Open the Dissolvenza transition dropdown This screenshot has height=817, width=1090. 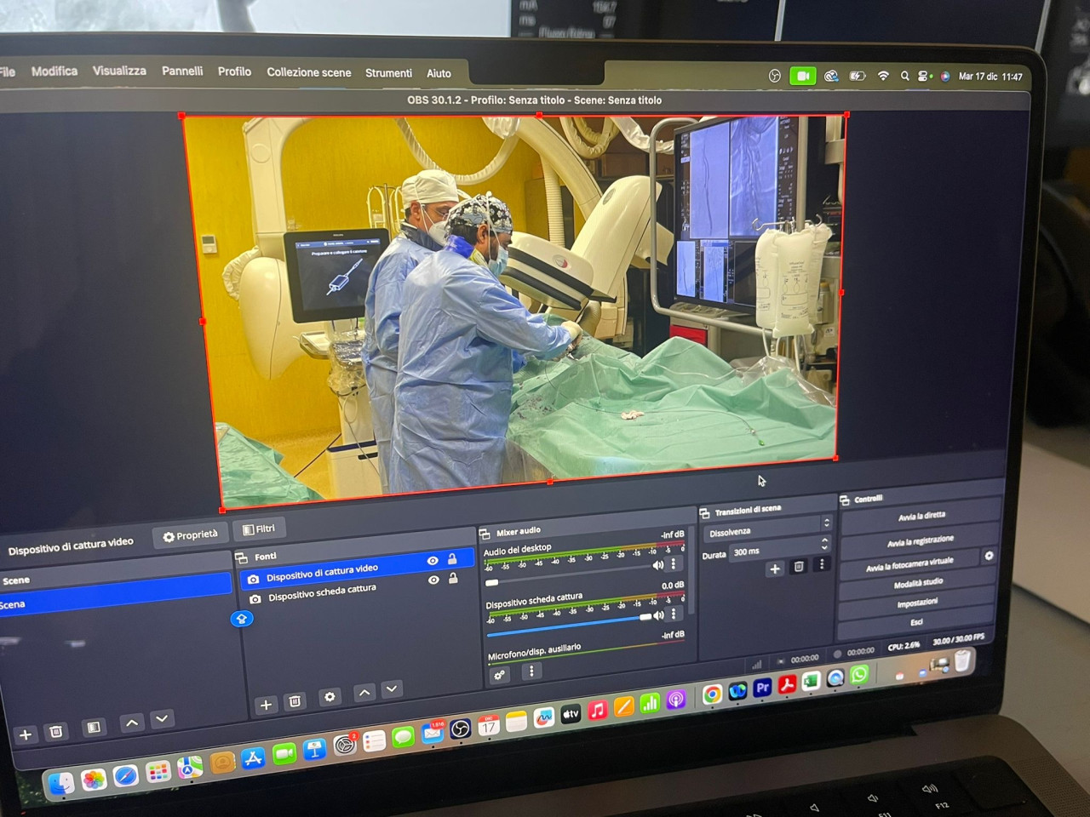767,528
